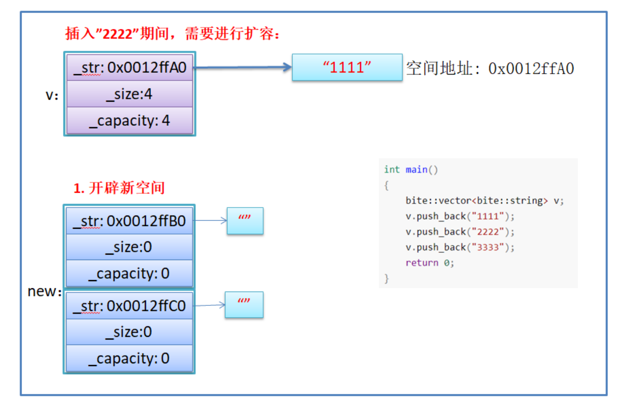Viewport: 632px width, 415px height.
Task: Click the 空间地址: 0x0012ffA0 label
Action: click(490, 69)
